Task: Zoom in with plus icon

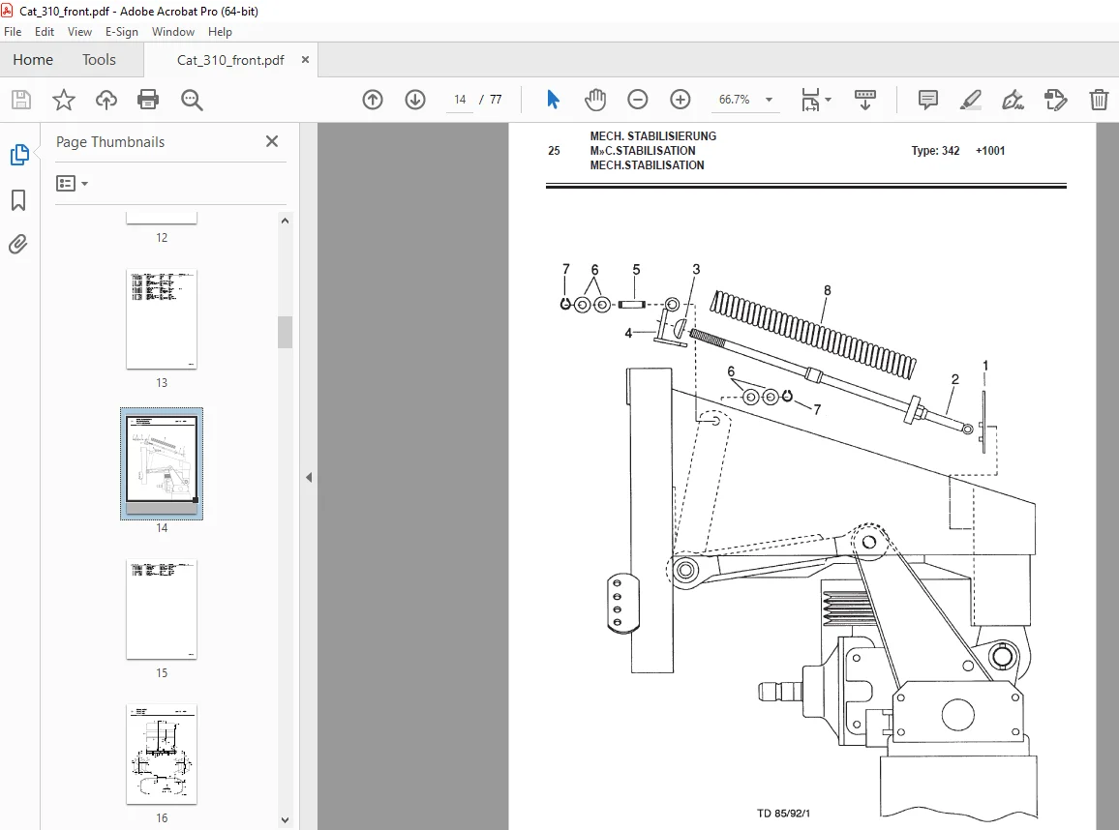Action: click(680, 100)
